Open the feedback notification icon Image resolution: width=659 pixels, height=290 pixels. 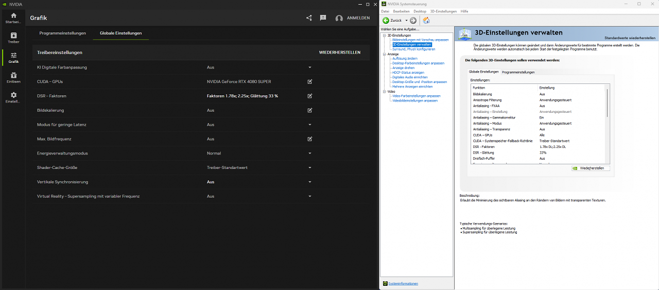(323, 18)
